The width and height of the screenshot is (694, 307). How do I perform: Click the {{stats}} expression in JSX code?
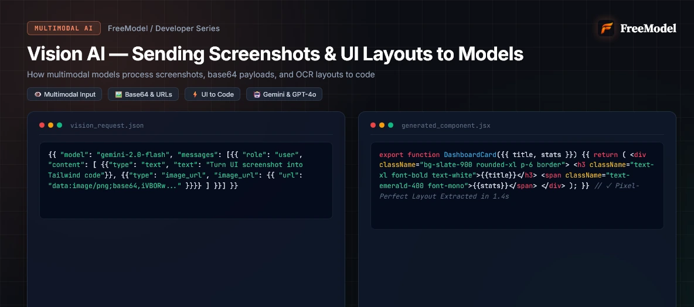pos(491,186)
